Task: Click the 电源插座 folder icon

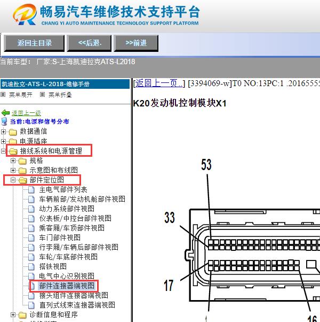Action: 13,142
